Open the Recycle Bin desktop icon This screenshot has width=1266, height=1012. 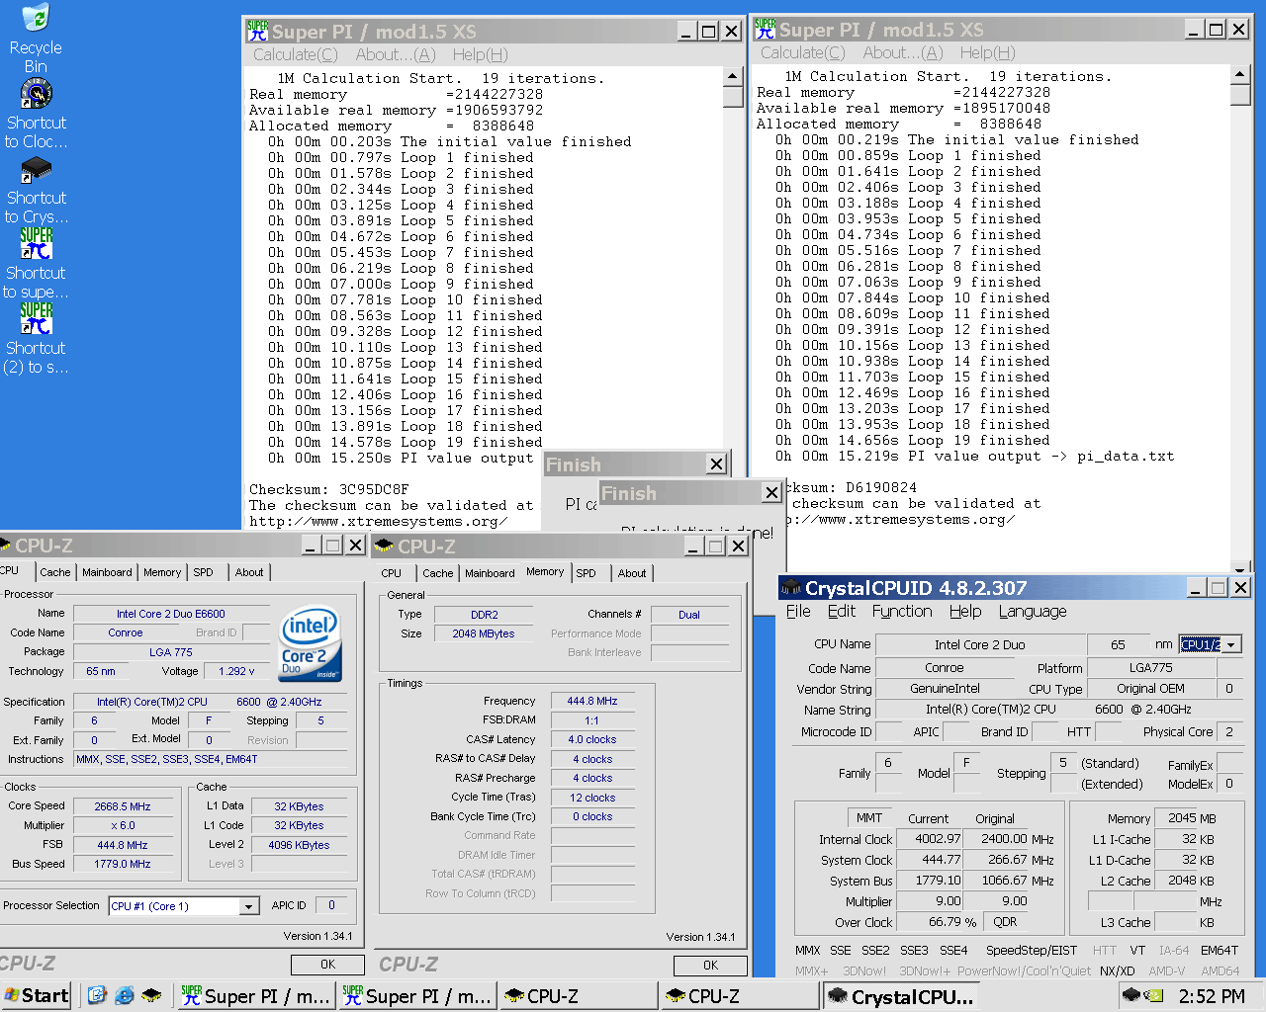point(35,40)
